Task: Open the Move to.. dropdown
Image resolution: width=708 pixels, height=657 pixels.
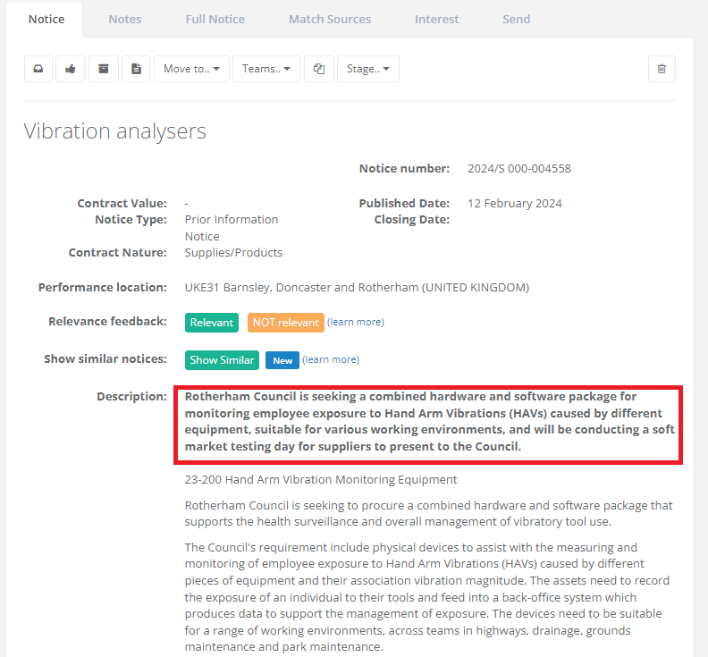Action: (191, 69)
